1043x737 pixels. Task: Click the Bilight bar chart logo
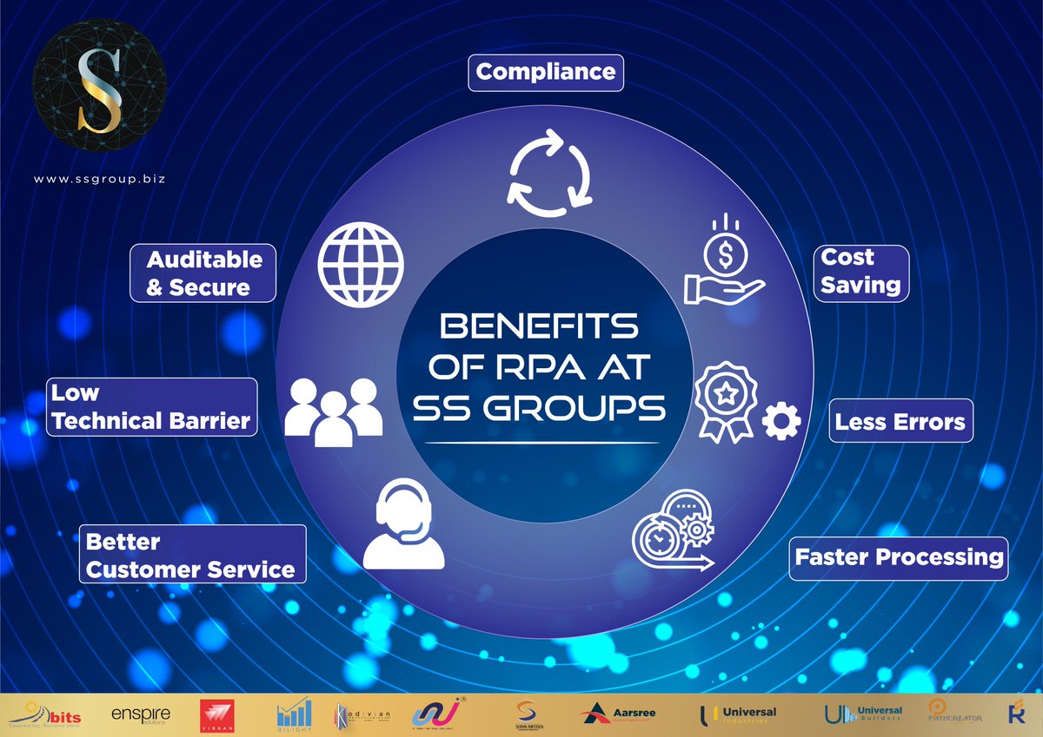(x=294, y=715)
